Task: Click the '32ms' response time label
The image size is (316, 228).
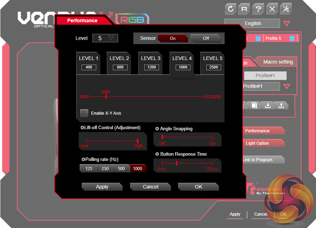Action: pyautogui.click(x=212, y=169)
